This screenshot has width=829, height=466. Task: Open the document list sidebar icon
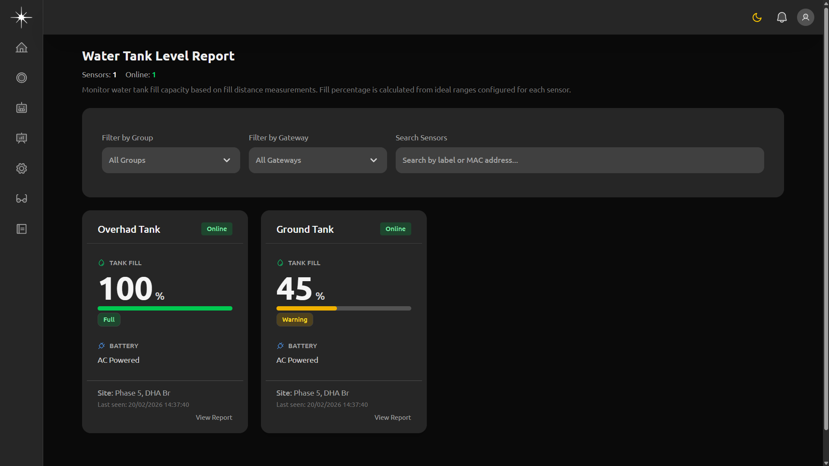tap(21, 229)
